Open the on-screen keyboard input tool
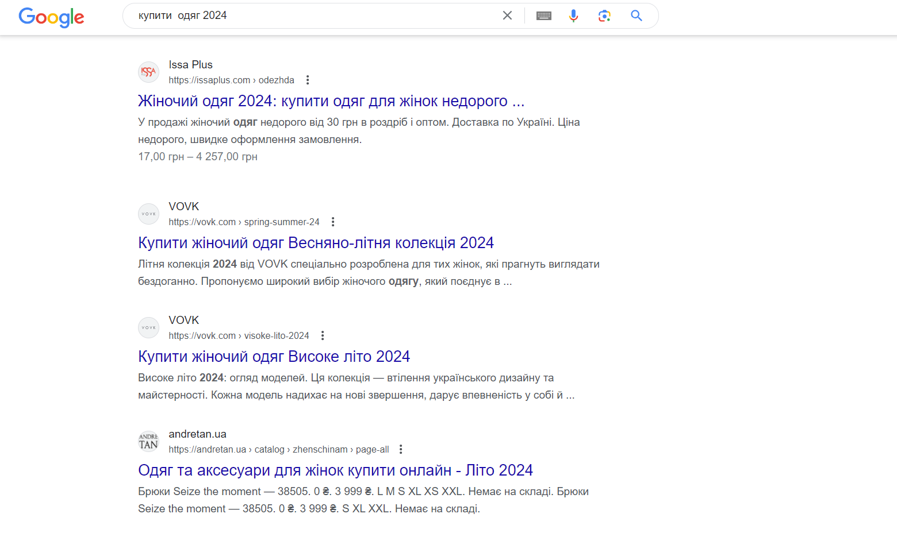This screenshot has height=533, width=897. click(x=544, y=16)
